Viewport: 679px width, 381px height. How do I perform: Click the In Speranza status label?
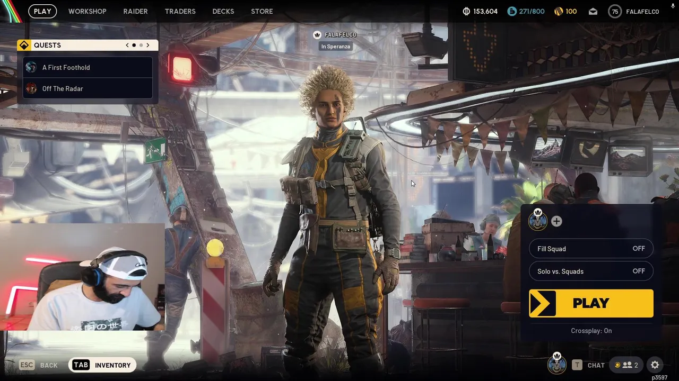pos(335,47)
